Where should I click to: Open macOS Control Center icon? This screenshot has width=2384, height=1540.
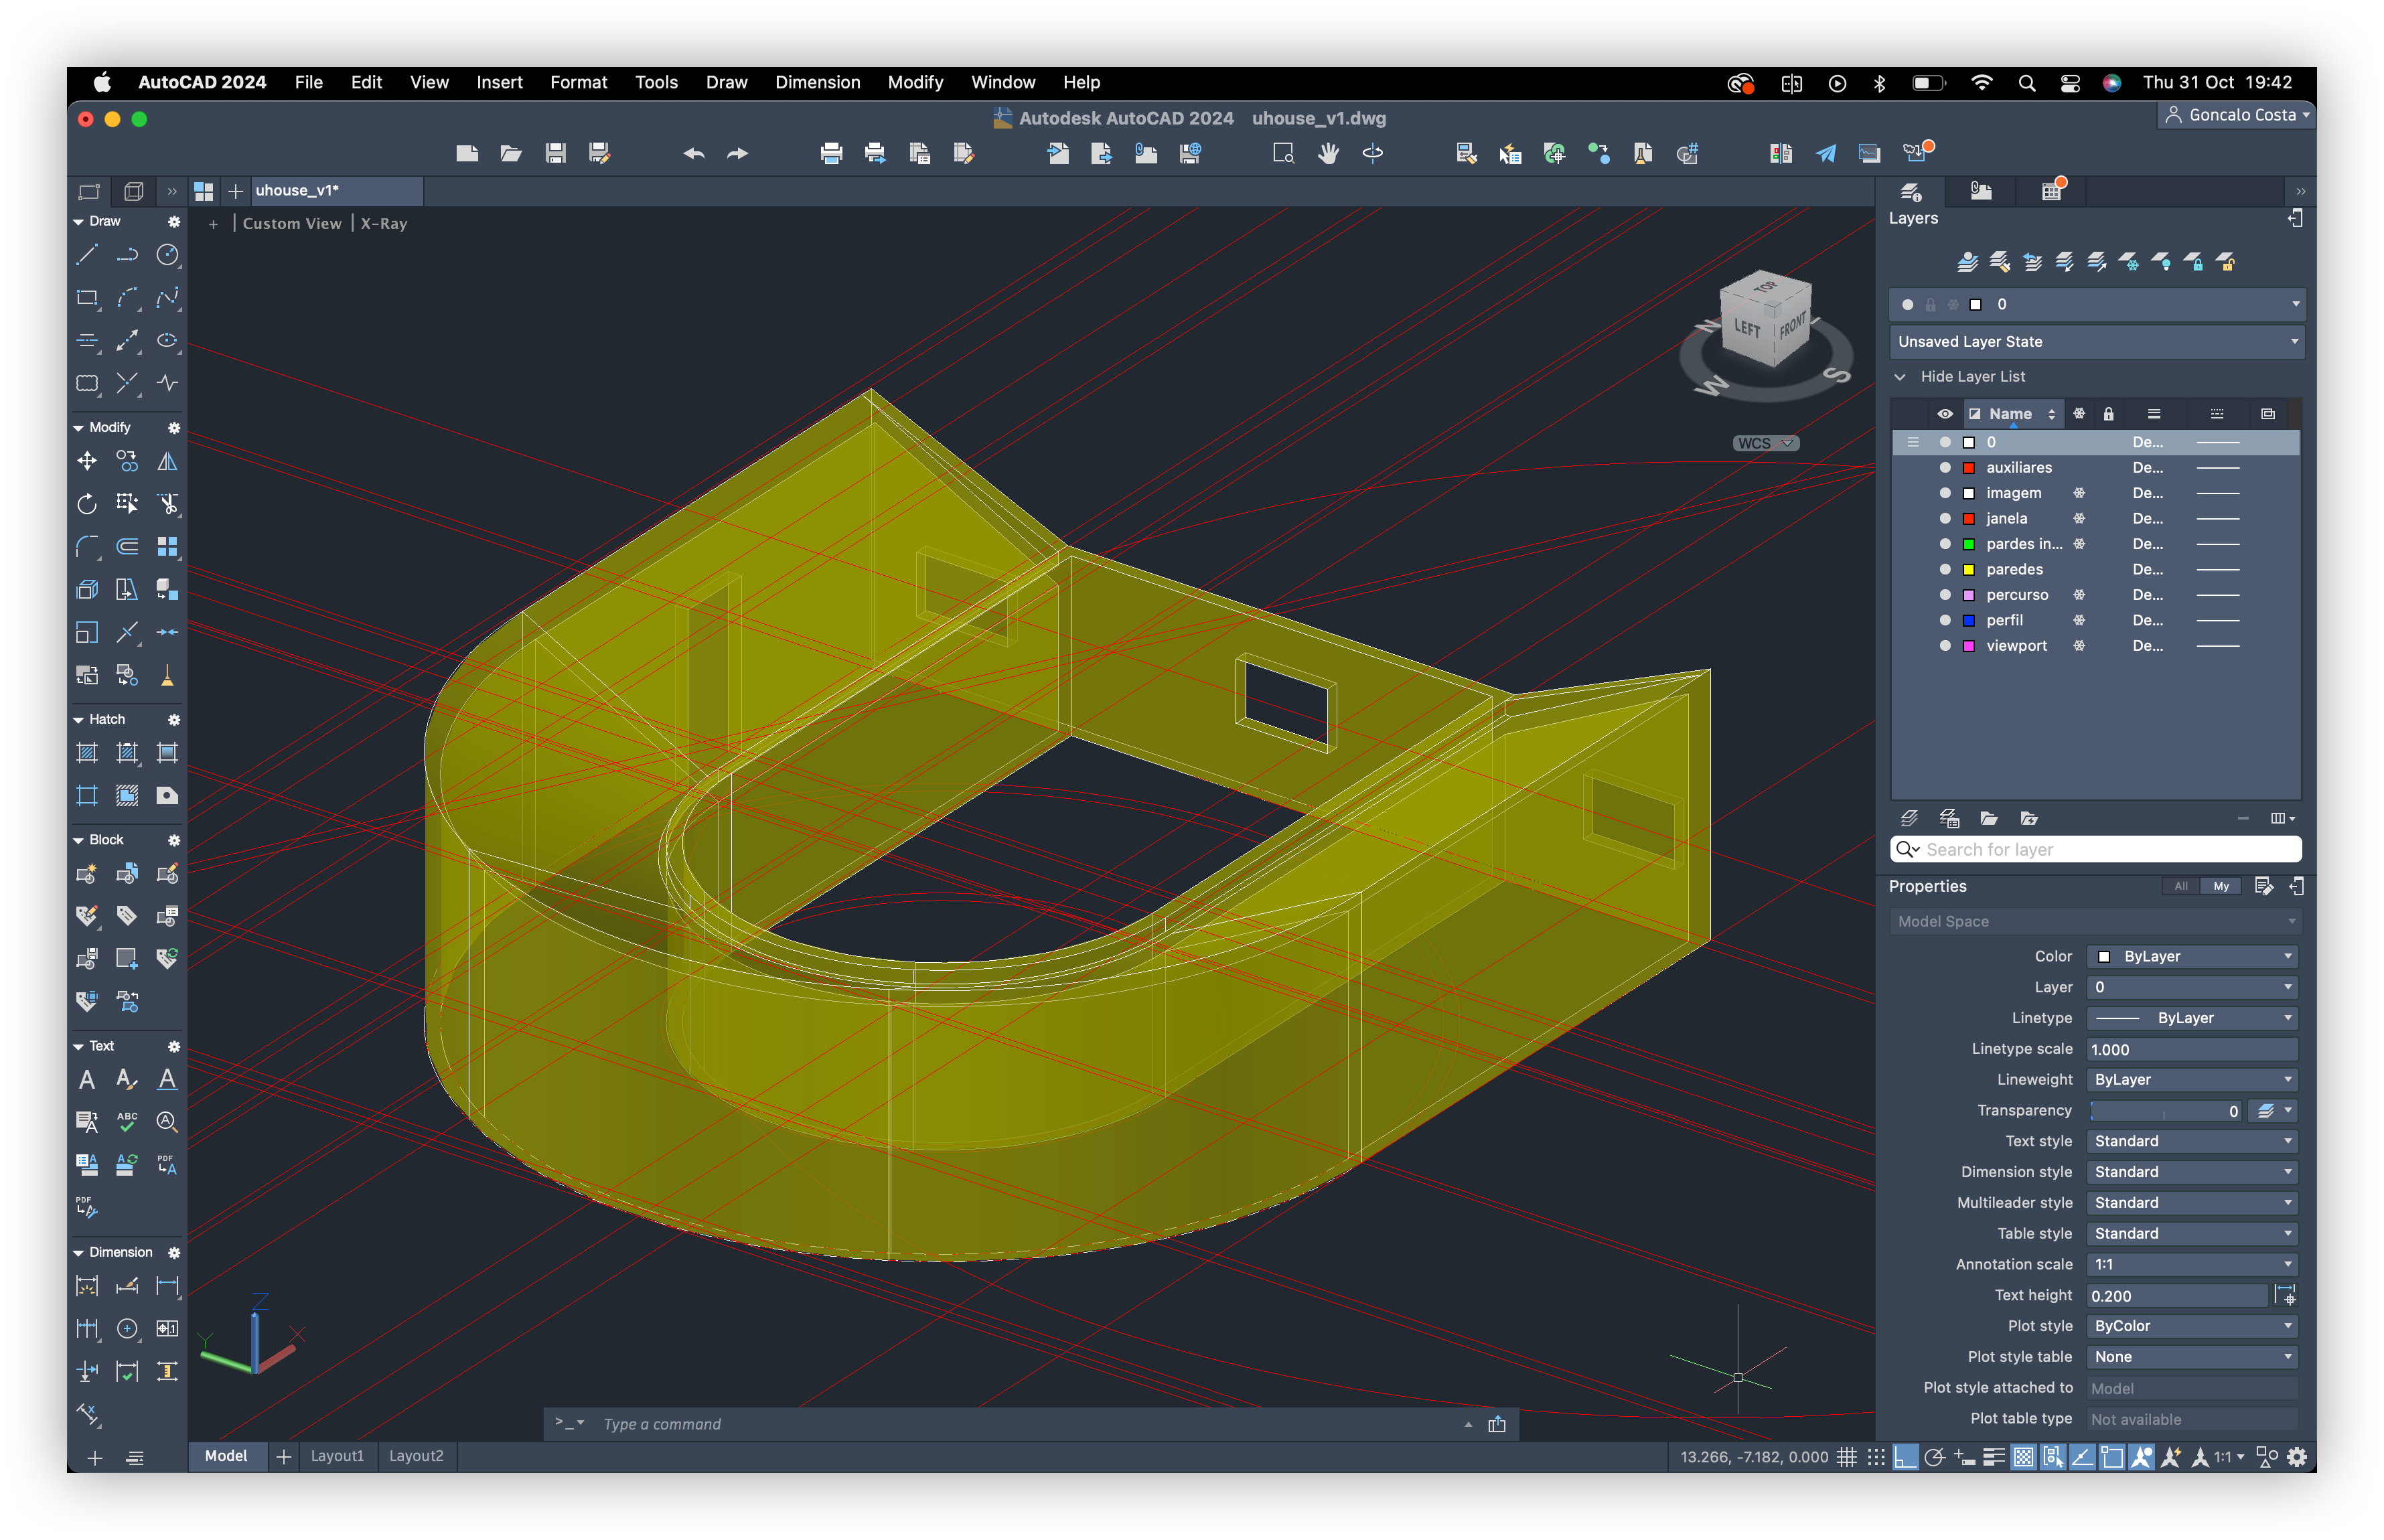(x=2070, y=83)
